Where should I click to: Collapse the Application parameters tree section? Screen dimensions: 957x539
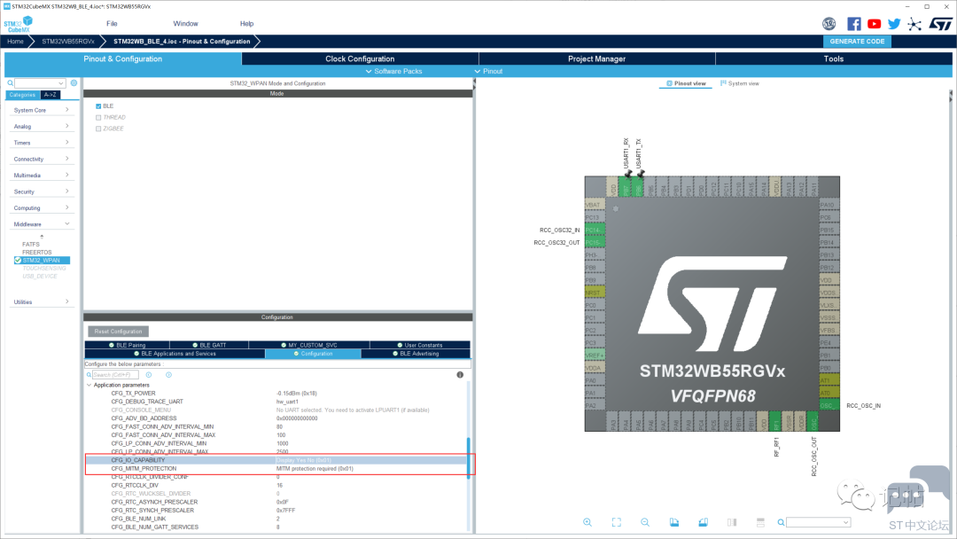tap(89, 385)
